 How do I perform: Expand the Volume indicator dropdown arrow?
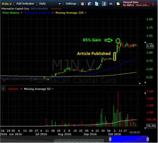[21, 89]
